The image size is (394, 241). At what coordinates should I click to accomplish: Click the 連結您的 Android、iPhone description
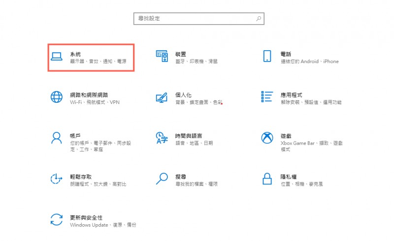pos(310,61)
